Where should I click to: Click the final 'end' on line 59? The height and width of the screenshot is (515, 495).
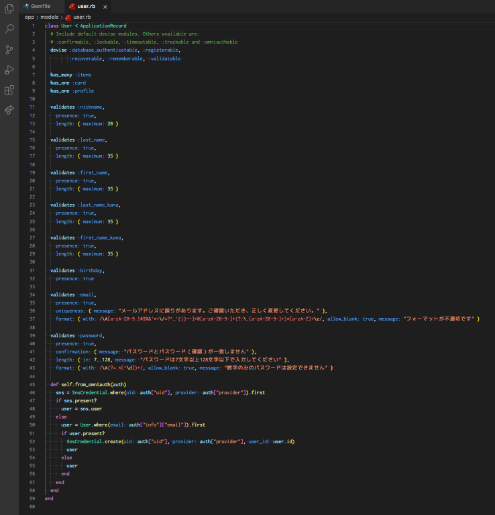(x=49, y=499)
